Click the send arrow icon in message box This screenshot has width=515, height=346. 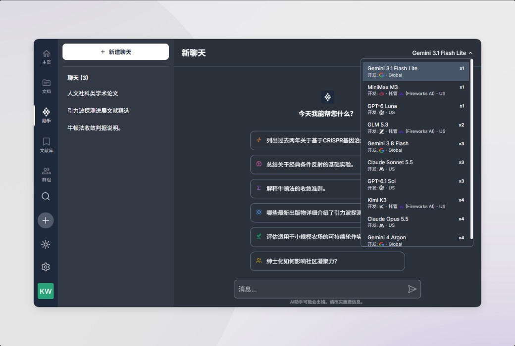pos(412,289)
